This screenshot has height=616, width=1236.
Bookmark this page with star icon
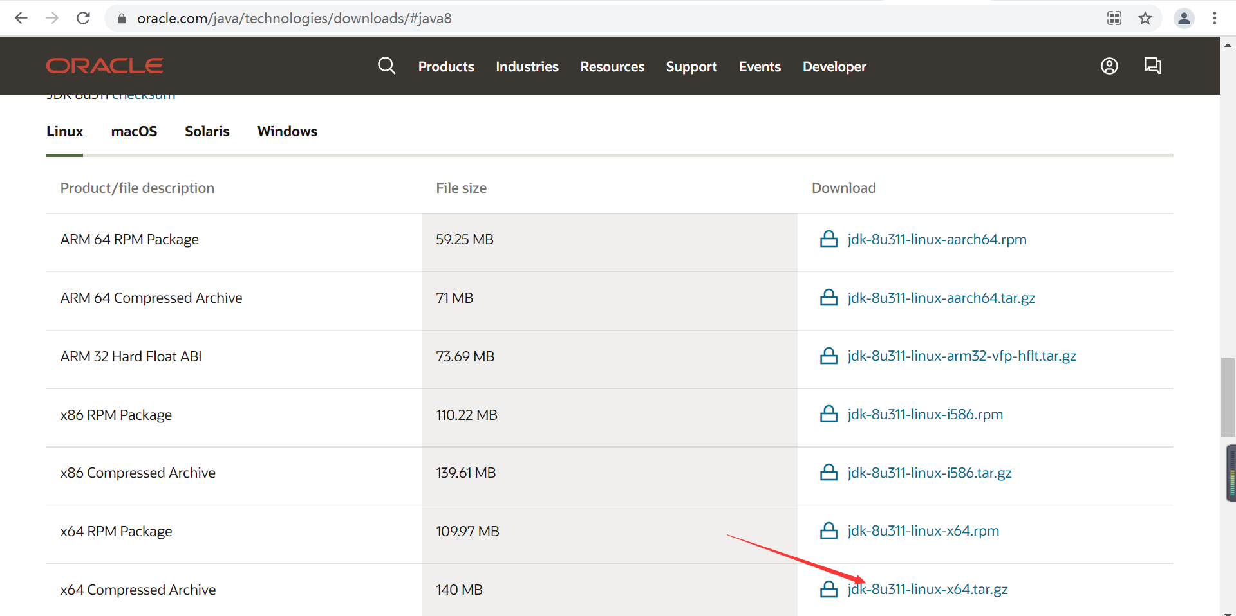point(1145,18)
